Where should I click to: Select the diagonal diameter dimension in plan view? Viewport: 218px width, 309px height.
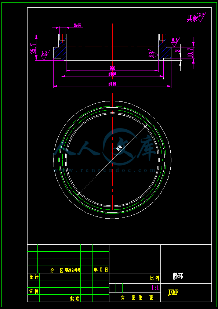click(x=112, y=160)
